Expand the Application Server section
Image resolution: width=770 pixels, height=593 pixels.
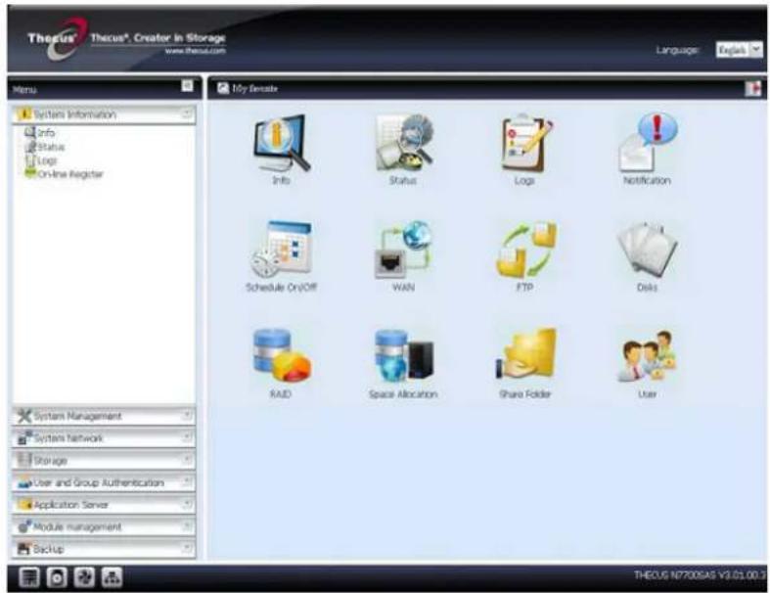point(104,505)
